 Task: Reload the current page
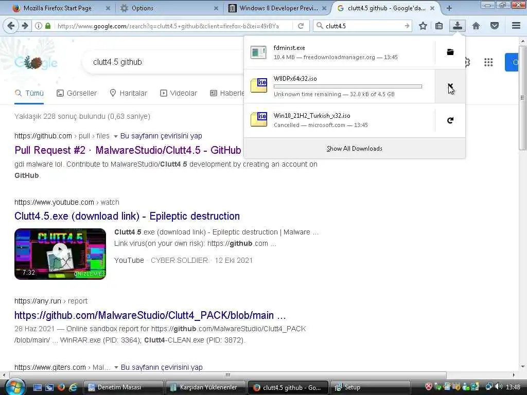(301, 26)
